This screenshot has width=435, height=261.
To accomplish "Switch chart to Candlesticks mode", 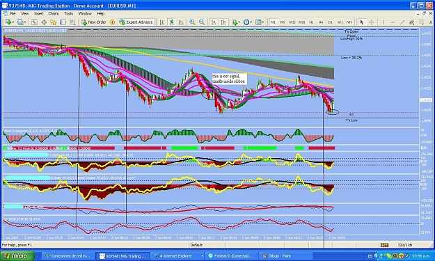I will point(172,22).
